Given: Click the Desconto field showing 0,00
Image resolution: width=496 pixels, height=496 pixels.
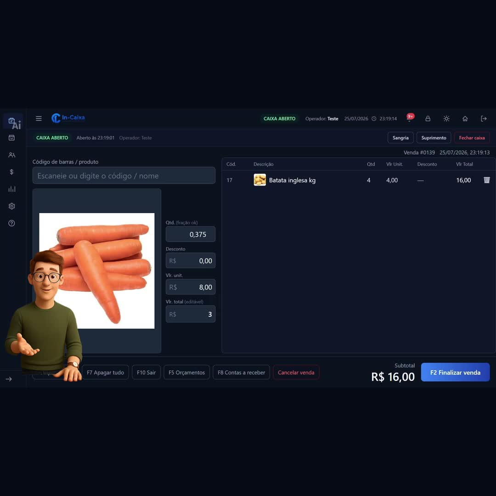Looking at the screenshot, I should [x=191, y=261].
